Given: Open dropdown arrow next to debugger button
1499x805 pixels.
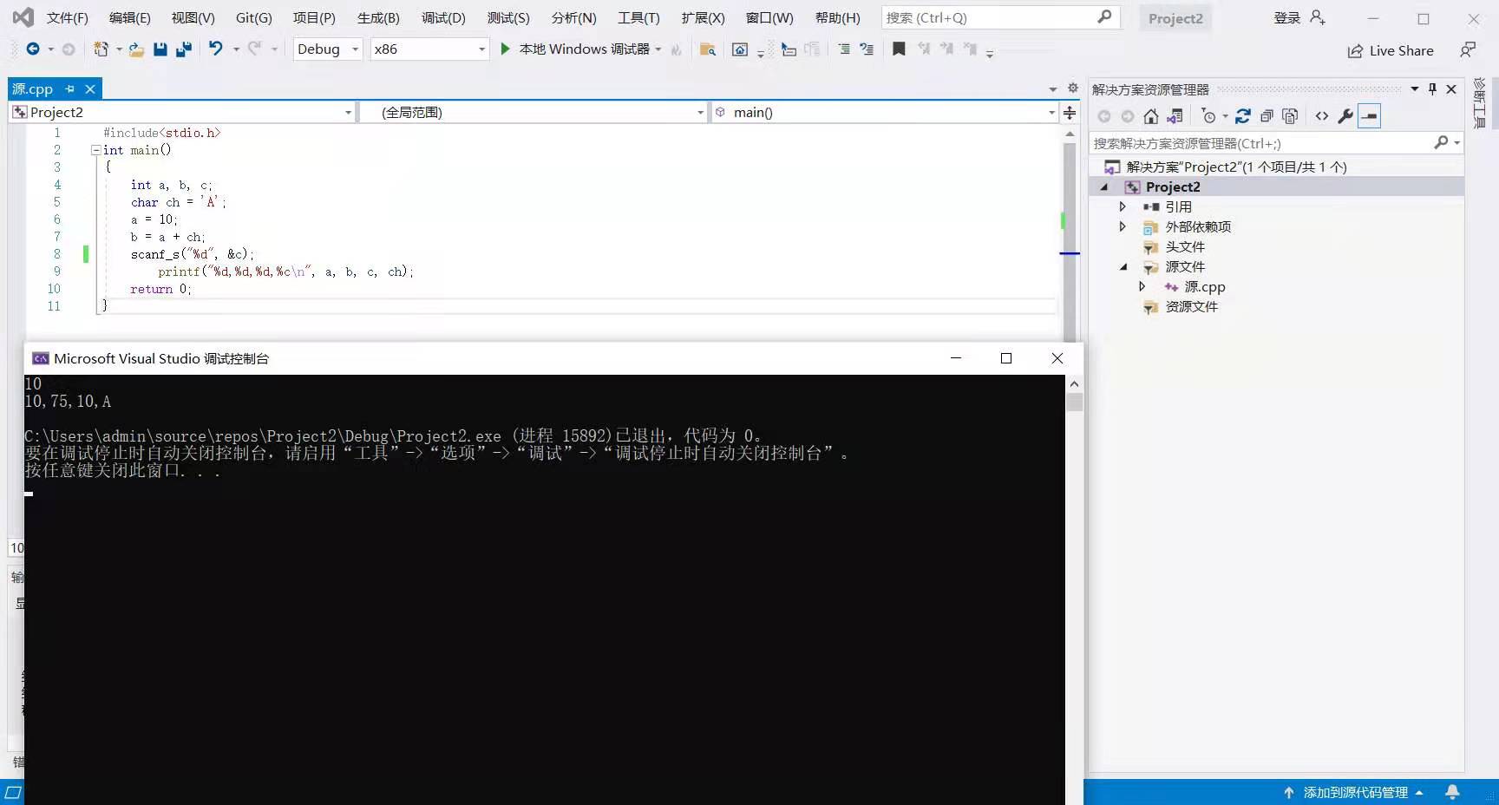Looking at the screenshot, I should (658, 49).
